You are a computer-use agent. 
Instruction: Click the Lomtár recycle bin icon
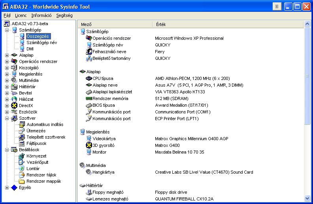point(22,169)
